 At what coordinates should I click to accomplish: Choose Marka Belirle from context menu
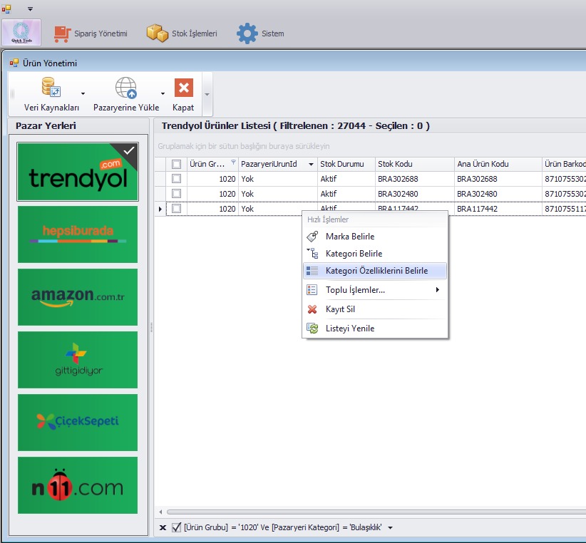pyautogui.click(x=375, y=237)
